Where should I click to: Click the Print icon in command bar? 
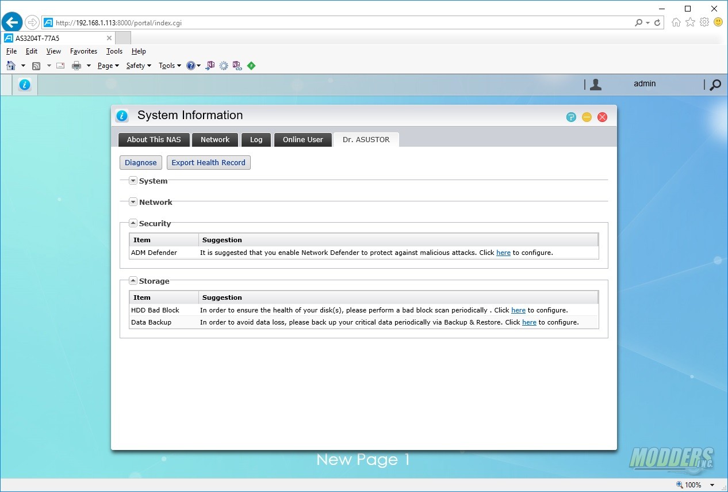(x=76, y=66)
